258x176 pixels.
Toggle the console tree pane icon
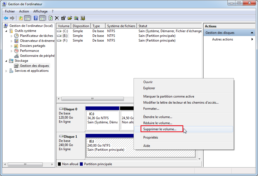pos(27,18)
